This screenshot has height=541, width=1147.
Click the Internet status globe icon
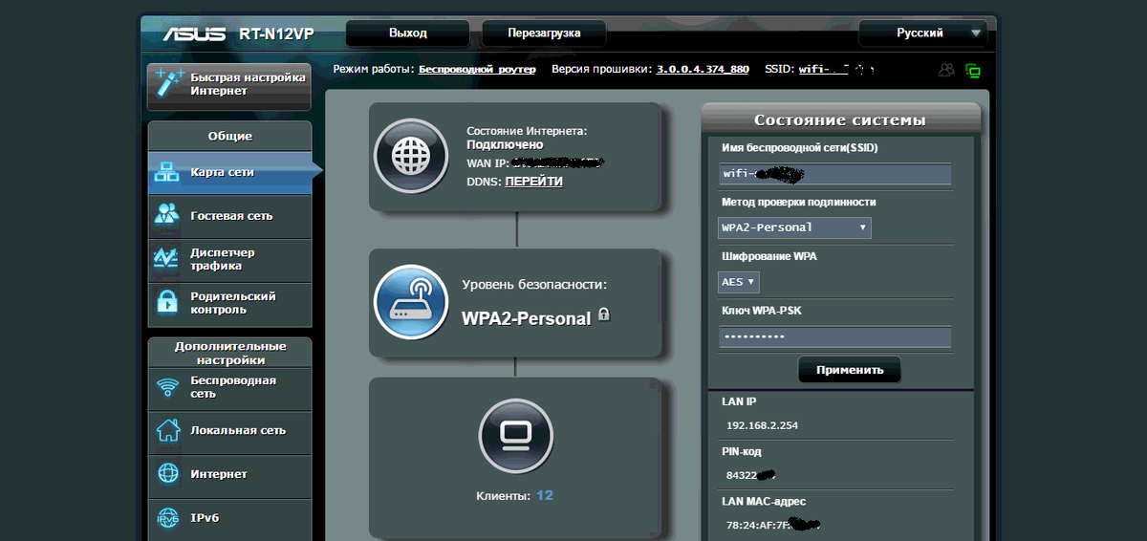pos(410,156)
